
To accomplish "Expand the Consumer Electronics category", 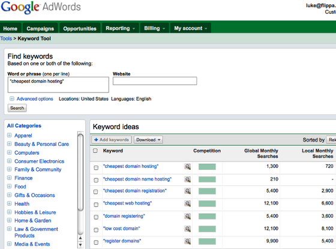I will (x=9, y=161).
